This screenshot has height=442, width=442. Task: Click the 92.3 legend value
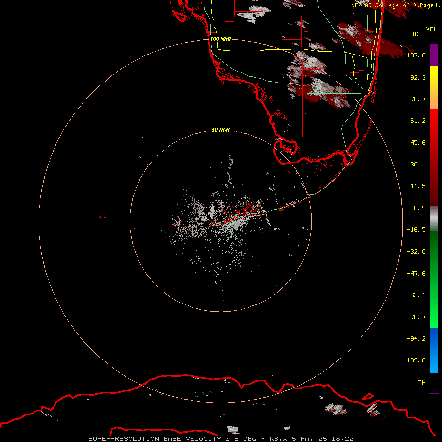(x=418, y=77)
